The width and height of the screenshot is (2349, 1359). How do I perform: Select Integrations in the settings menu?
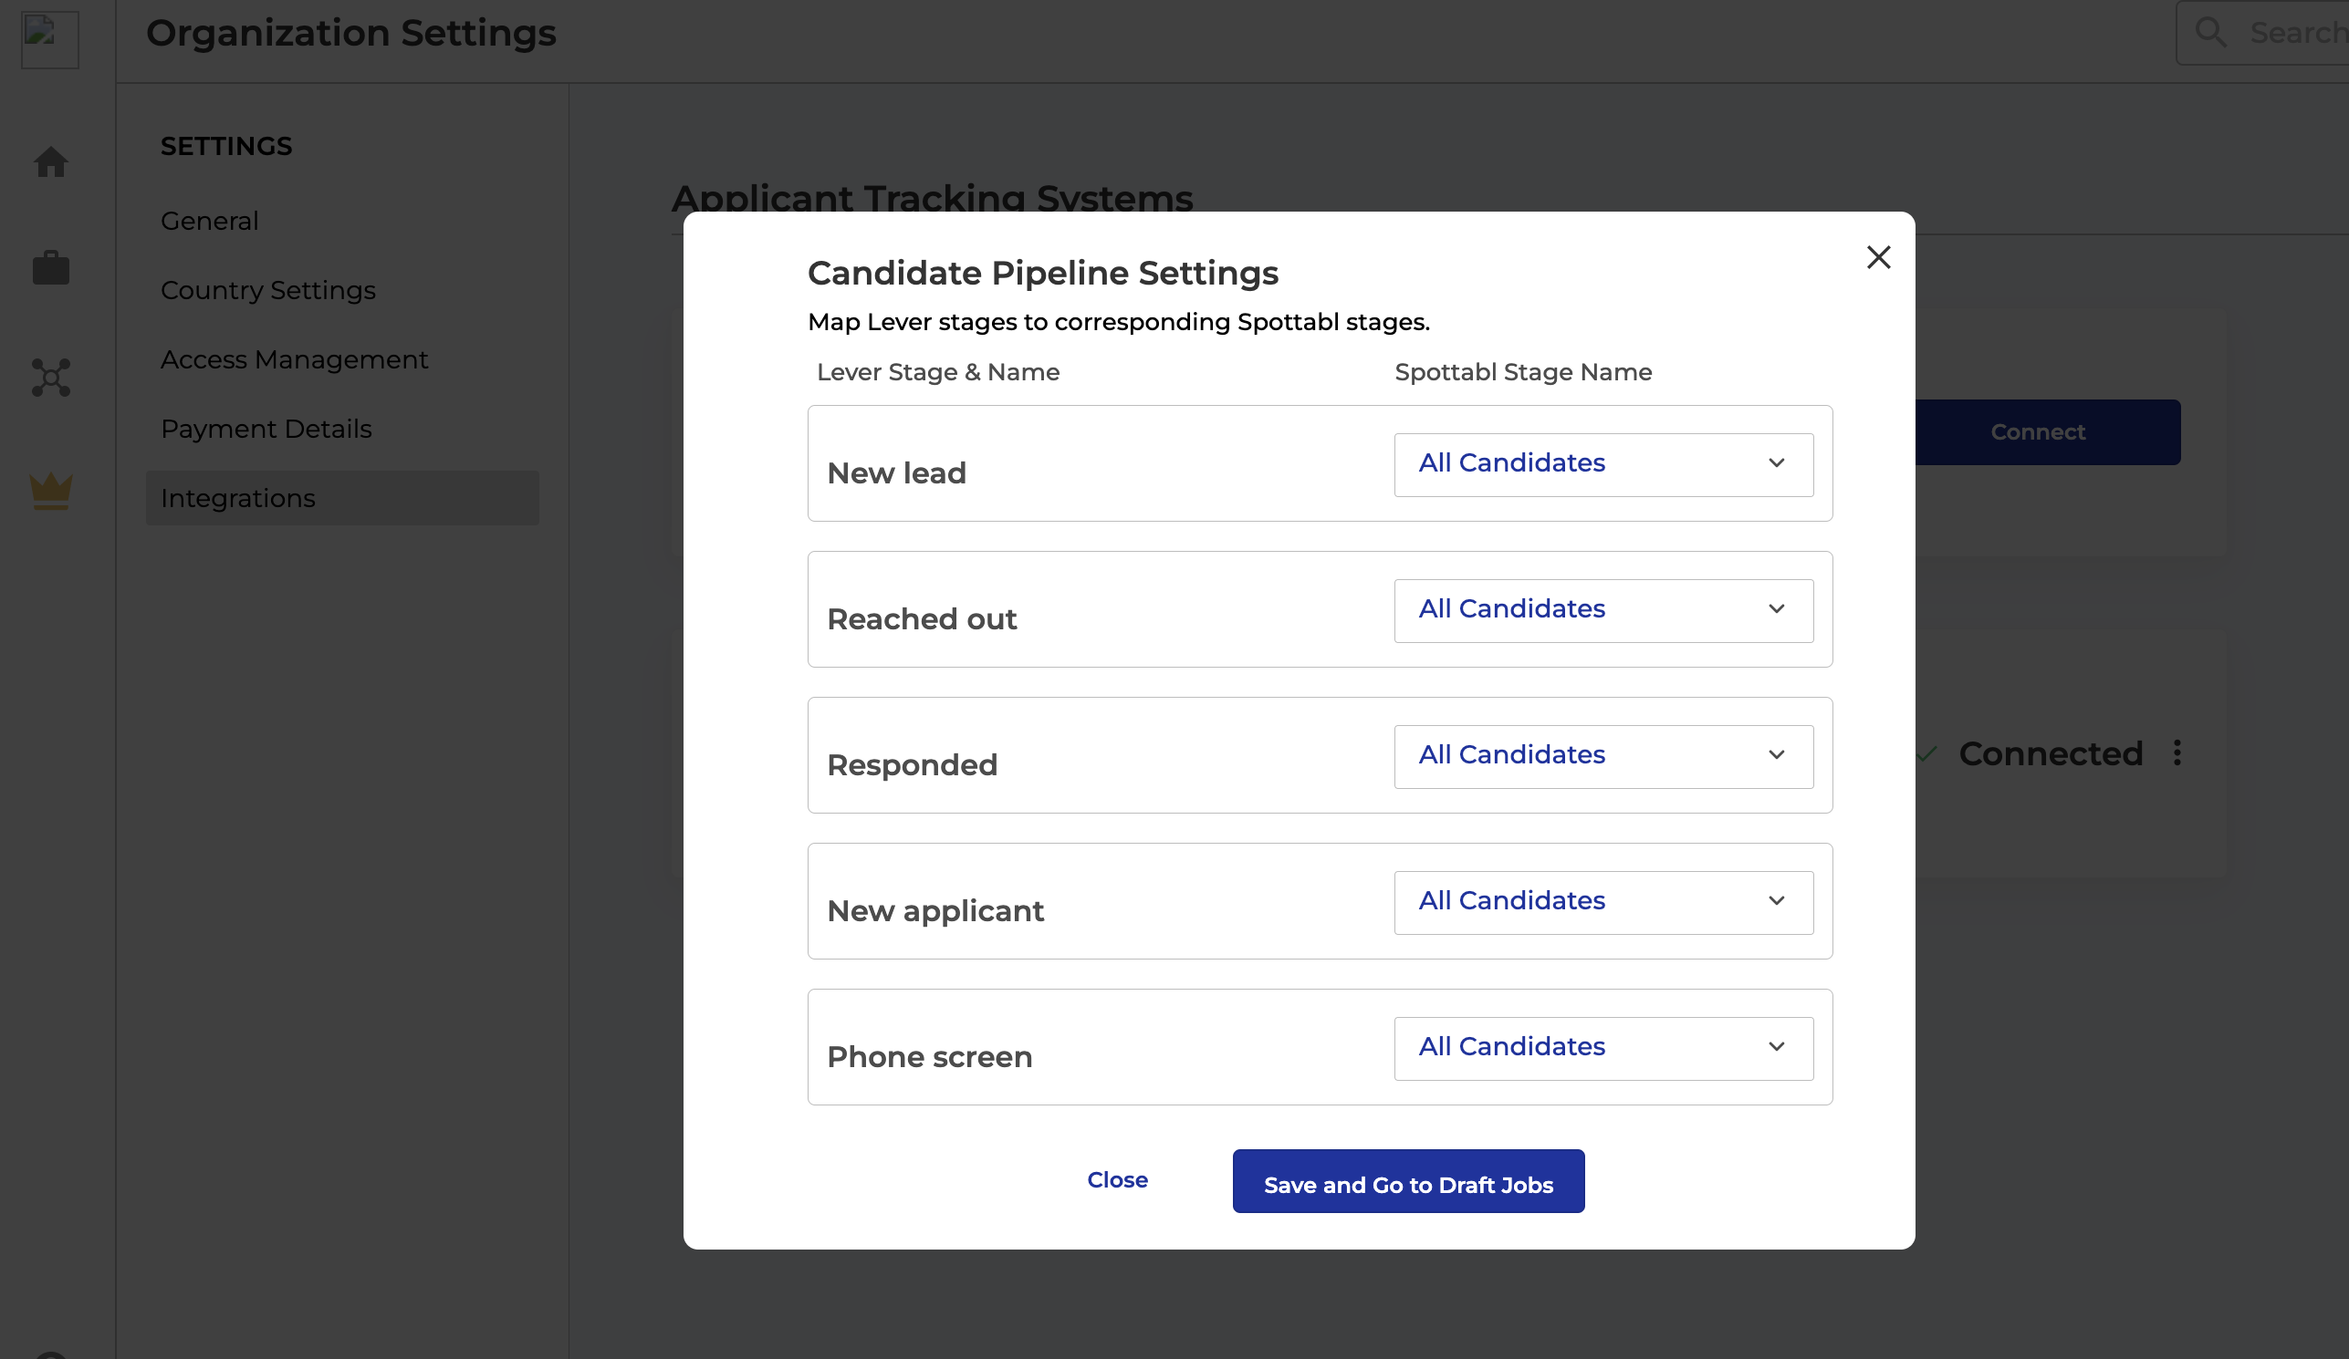(x=237, y=497)
